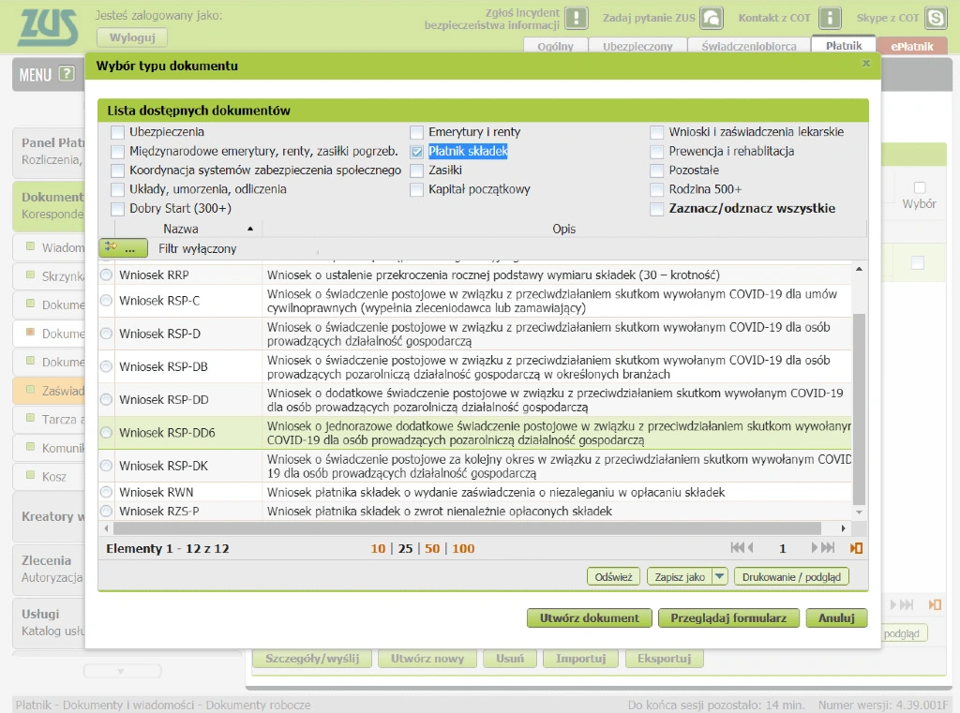Check the Zasiłki category
Viewport: 960px width, 713px height.
(416, 171)
